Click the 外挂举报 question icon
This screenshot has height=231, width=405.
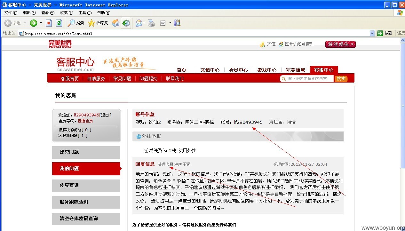coord(139,137)
